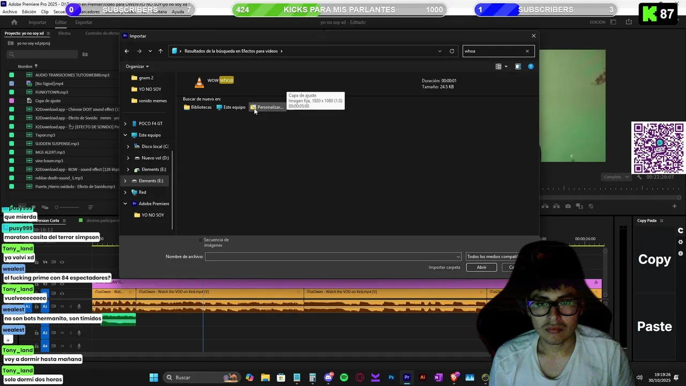Viewport: 686px width, 386px height.
Task: Open Discord from the taskbar
Action: [x=329, y=377]
